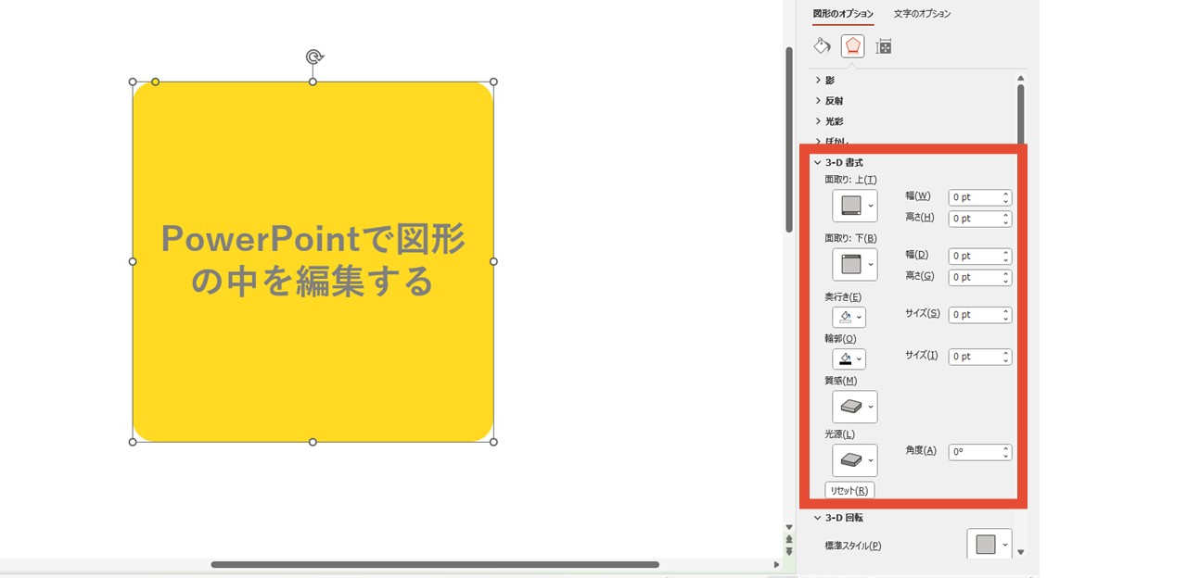Click the horizontal scrollbar right arrow

(x=776, y=564)
